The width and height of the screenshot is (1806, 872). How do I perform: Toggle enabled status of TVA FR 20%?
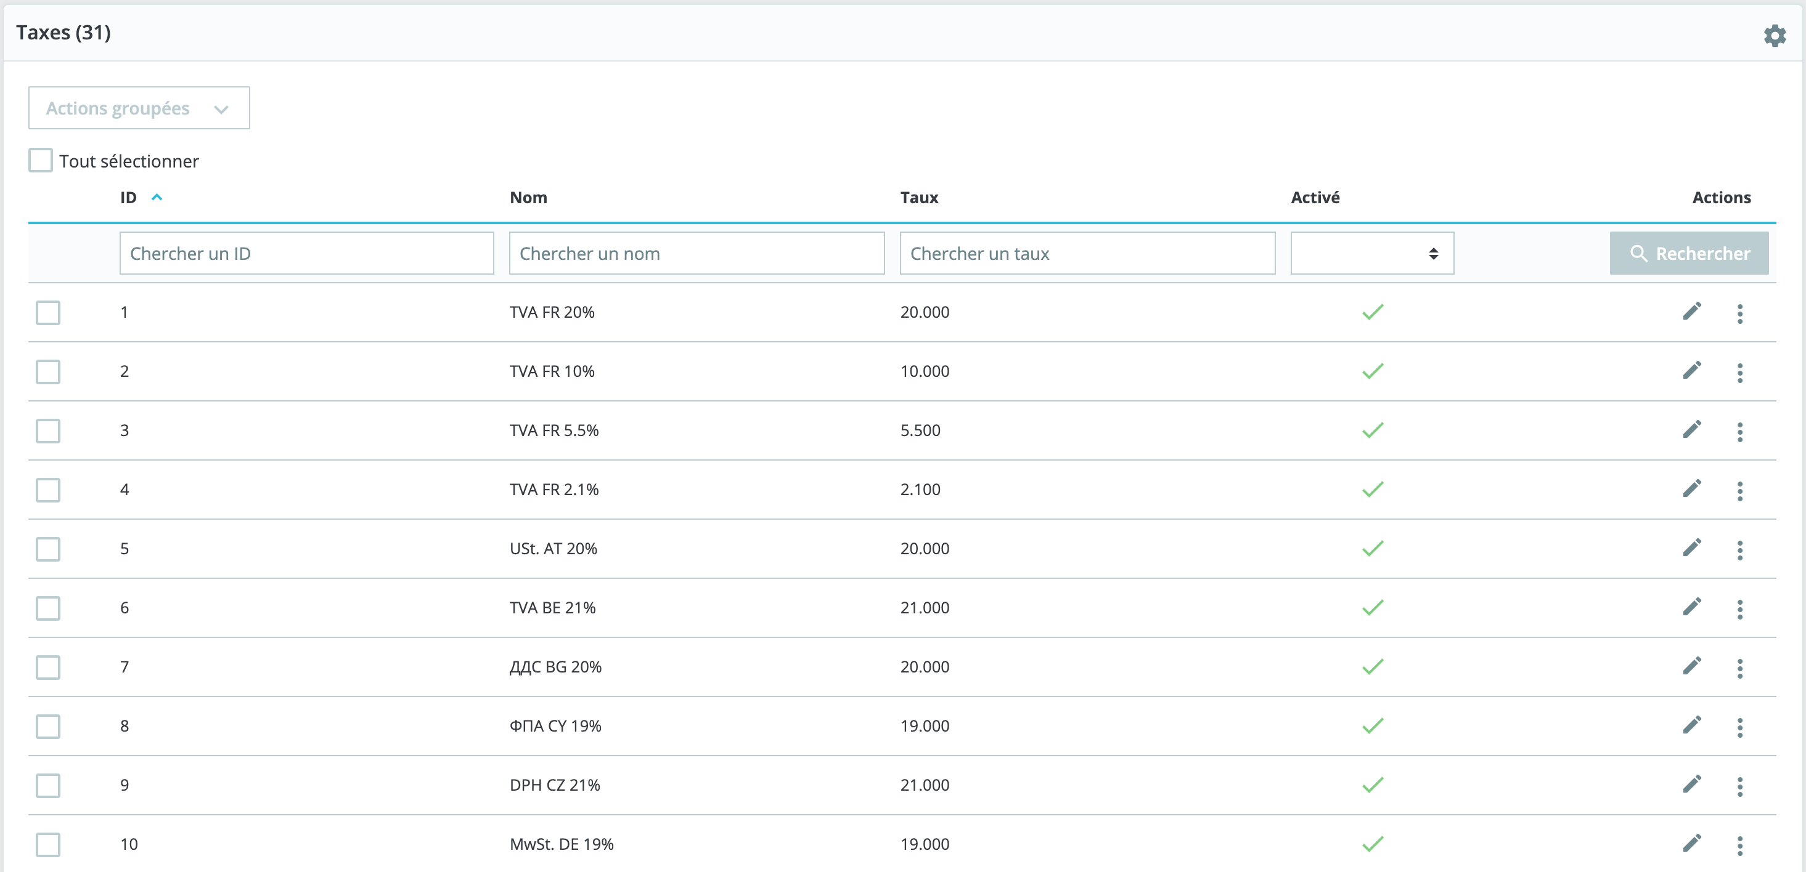tap(1373, 312)
